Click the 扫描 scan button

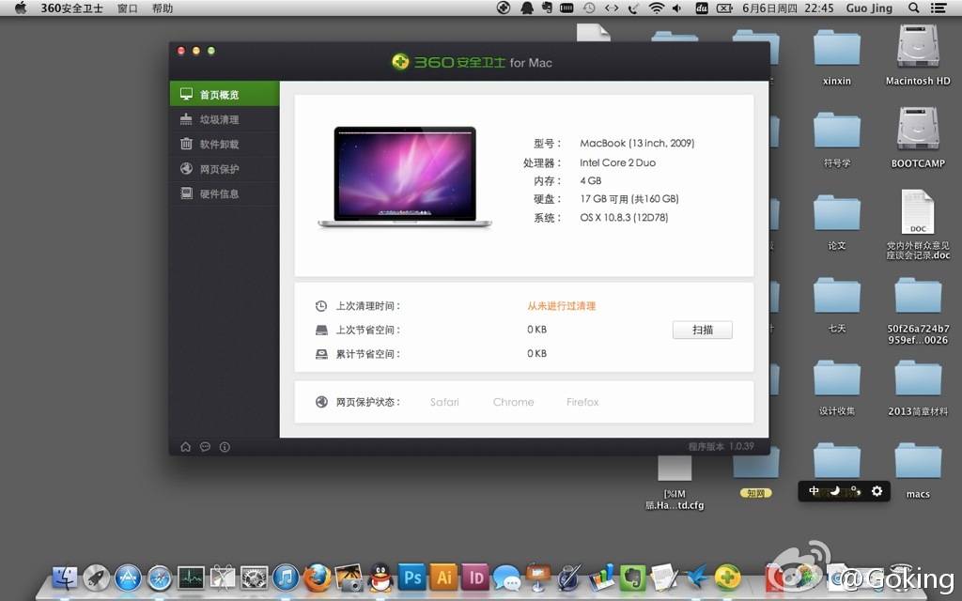[703, 330]
